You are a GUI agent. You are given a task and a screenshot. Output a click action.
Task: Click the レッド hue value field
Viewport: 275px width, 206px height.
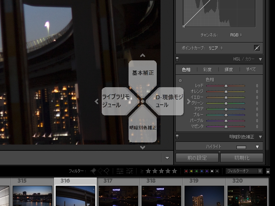click(x=257, y=85)
